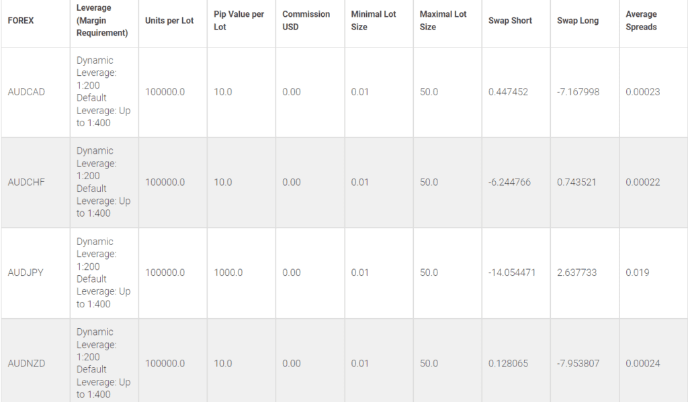
Task: Select the AUDCHF symbol cell
Action: [26, 183]
